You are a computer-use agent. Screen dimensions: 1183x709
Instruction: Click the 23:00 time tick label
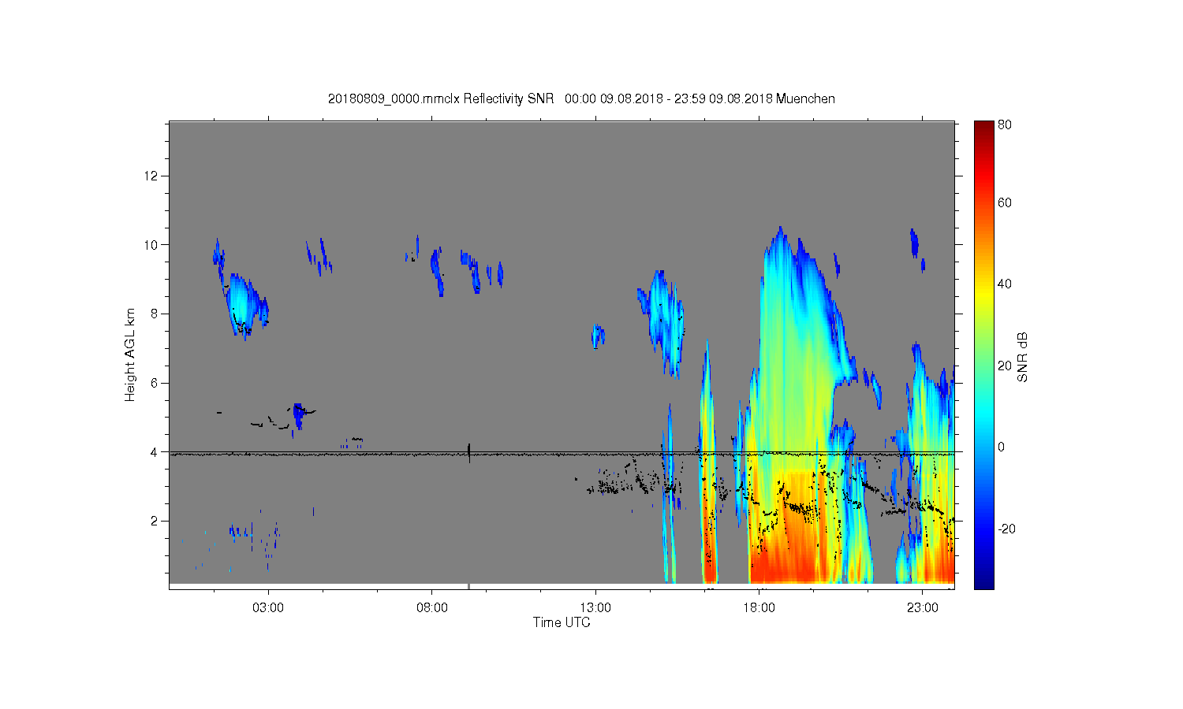tap(923, 608)
